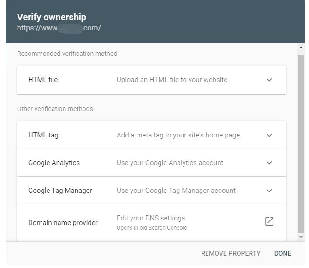Click REMOVE PROPERTY button
309x268 pixels.
pyautogui.click(x=231, y=253)
